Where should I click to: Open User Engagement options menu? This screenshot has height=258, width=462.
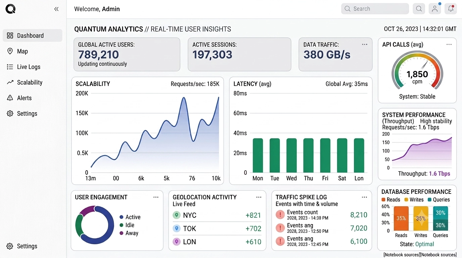click(156, 197)
